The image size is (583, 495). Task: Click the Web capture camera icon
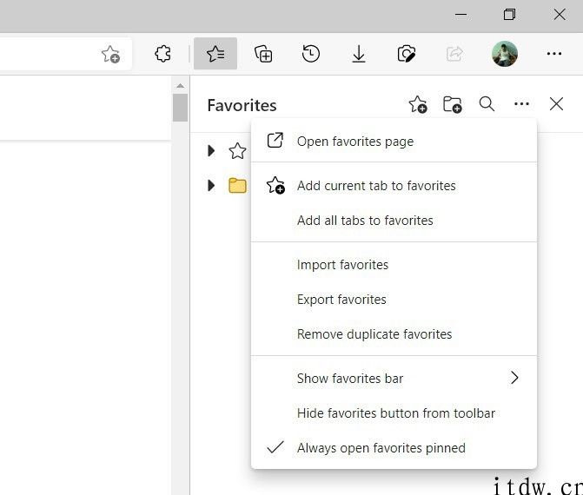pyautogui.click(x=406, y=54)
